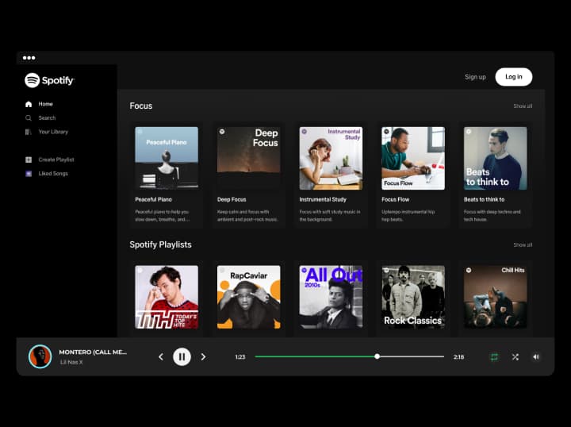Viewport: 571px width, 427px height.
Task: Click the Log in button
Action: pos(513,77)
